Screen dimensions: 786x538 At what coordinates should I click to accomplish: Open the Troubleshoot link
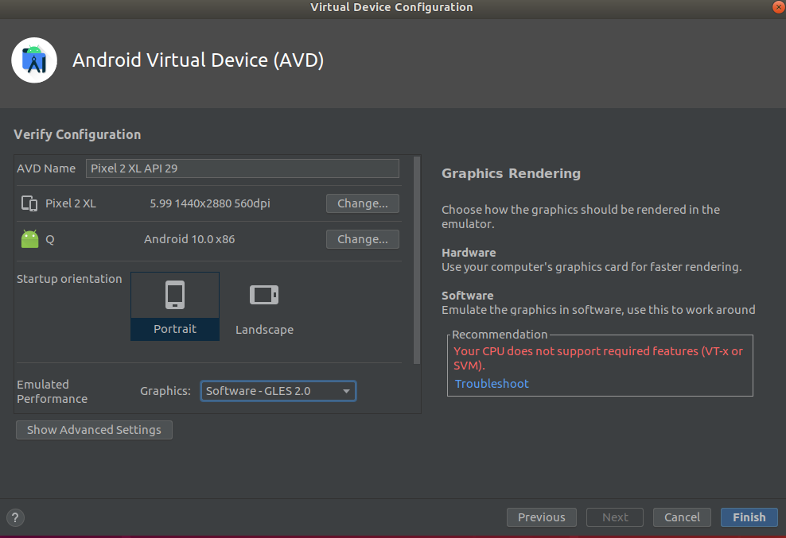tap(492, 384)
